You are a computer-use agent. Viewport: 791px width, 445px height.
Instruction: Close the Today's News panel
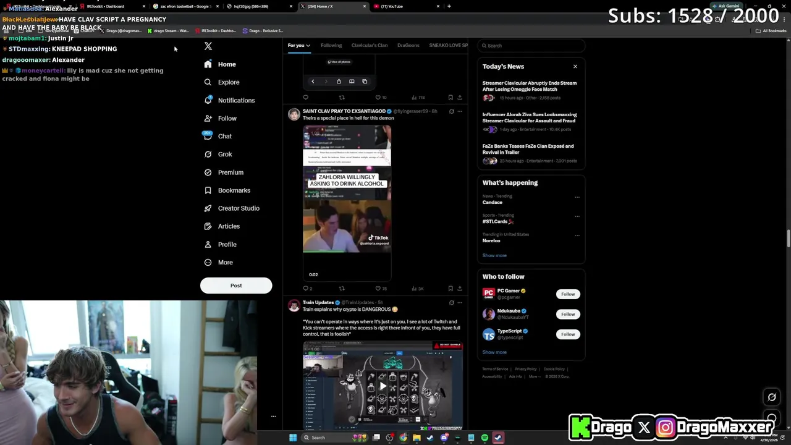pos(575,67)
